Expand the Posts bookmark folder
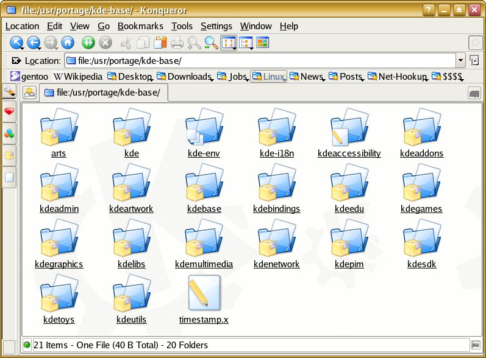 click(x=346, y=77)
